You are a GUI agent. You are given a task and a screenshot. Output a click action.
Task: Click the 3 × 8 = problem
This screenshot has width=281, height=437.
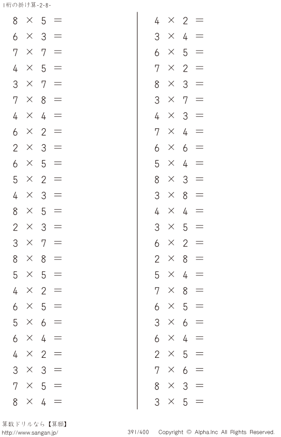(179, 195)
